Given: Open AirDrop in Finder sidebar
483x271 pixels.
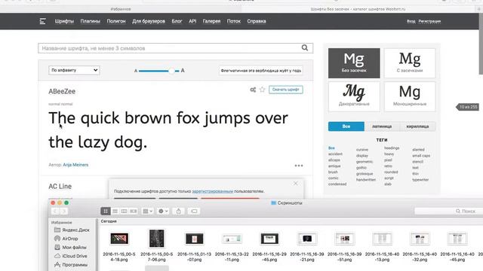Looking at the screenshot, I should (x=66, y=239).
